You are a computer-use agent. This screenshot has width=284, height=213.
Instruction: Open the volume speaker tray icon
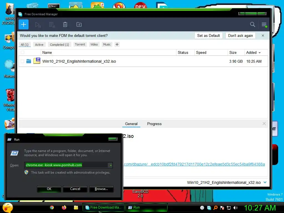235,208
